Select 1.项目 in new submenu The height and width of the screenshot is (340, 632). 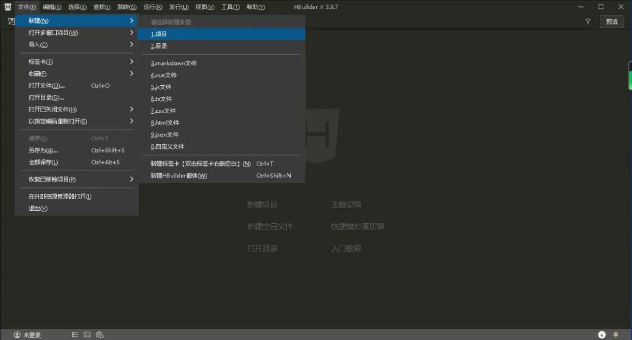221,34
